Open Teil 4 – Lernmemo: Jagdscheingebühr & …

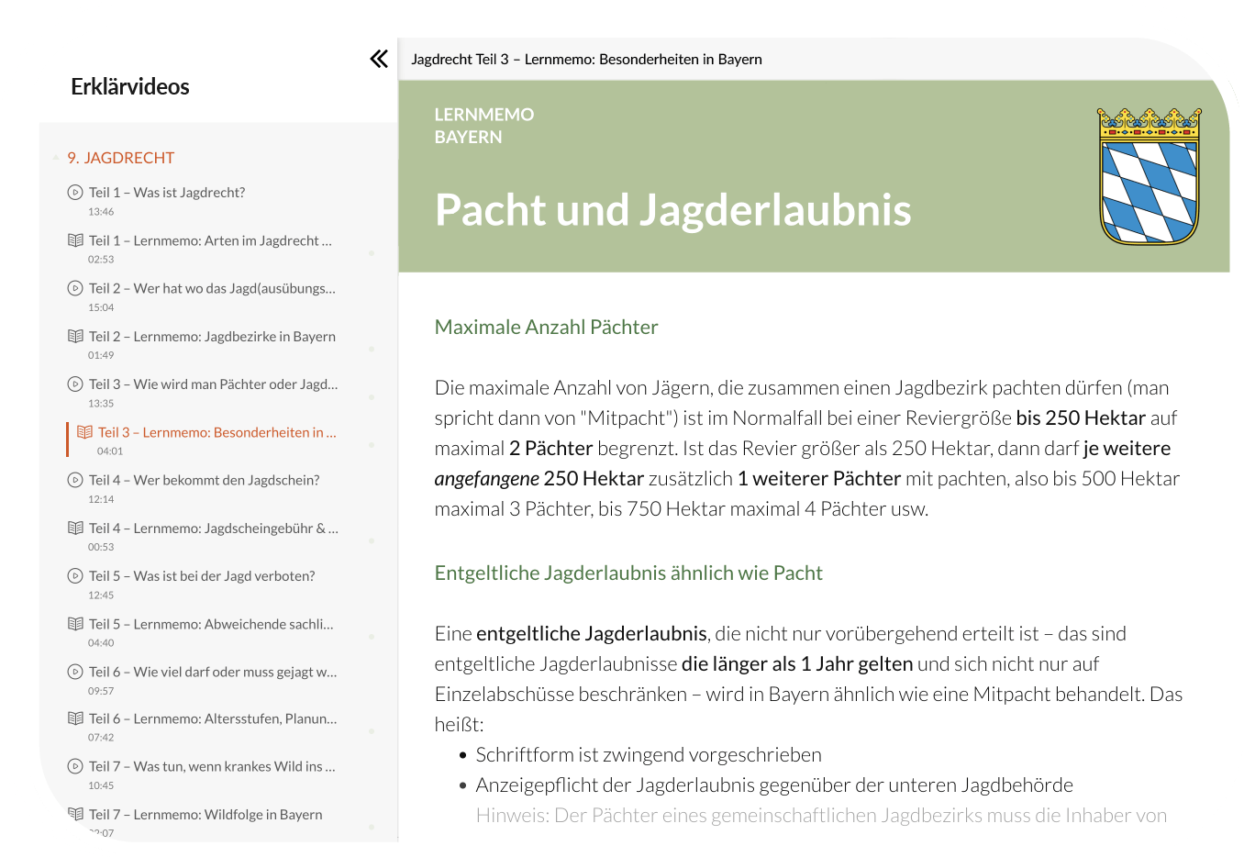213,529
